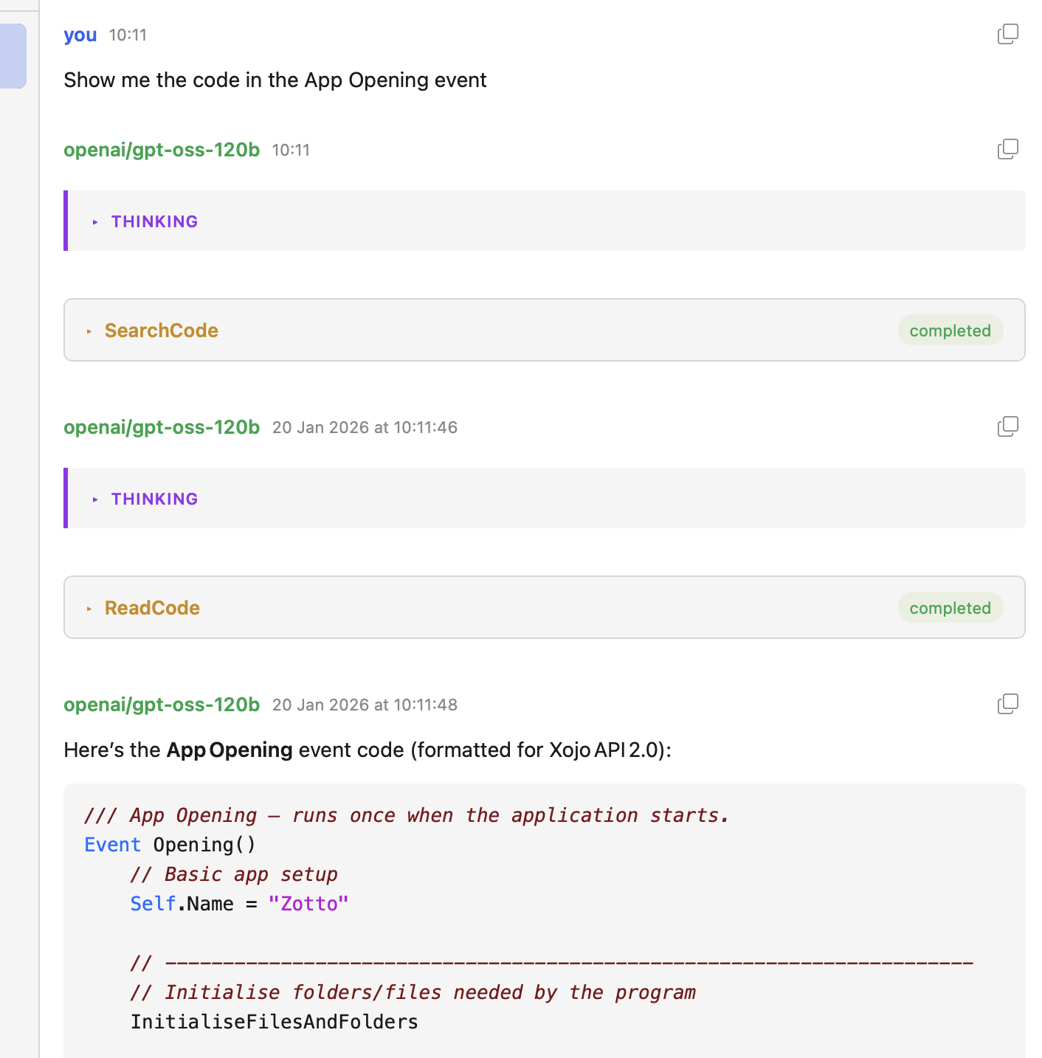
Task: Select the highlighted blue item in left sidebar
Action: 13,56
